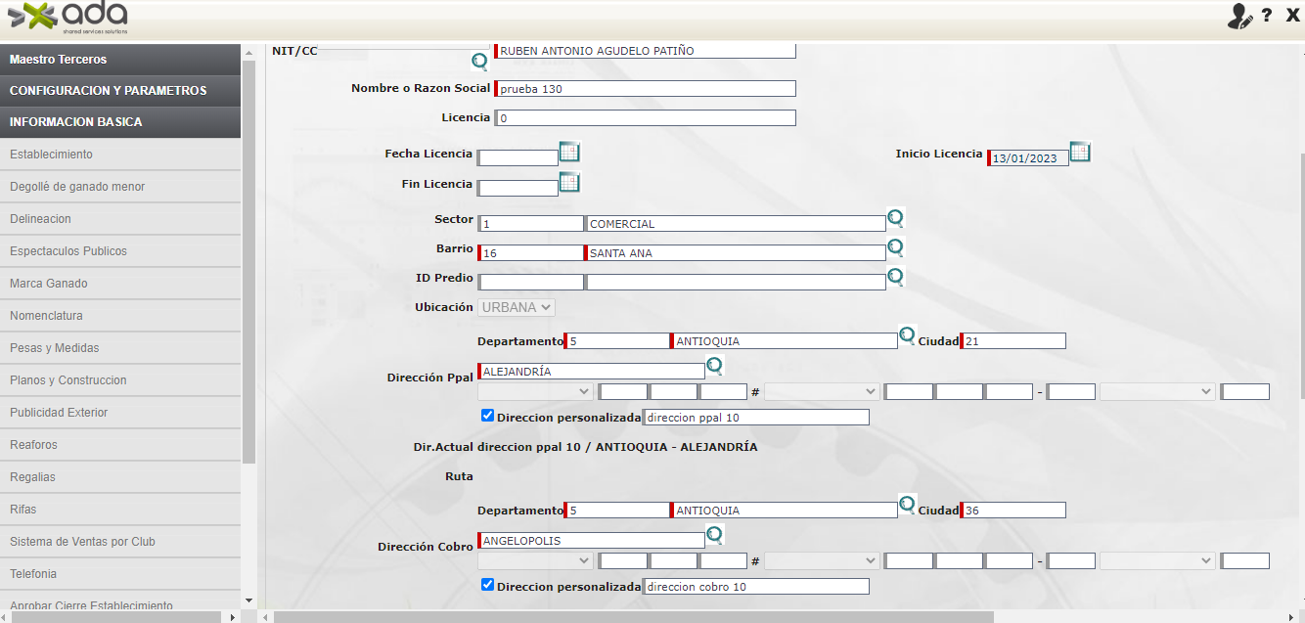1305x623 pixels.
Task: Open the ID Predio search lookup
Action: pyautogui.click(x=895, y=277)
